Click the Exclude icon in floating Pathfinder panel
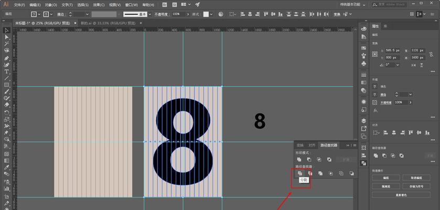Screen dimensions: 440x210 329,160
